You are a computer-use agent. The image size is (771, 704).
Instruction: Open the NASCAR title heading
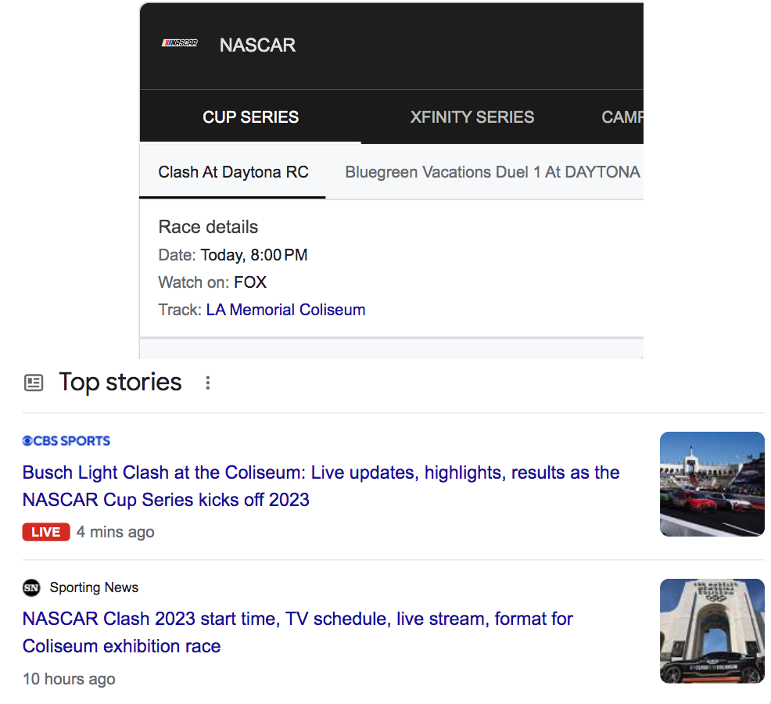pos(258,45)
